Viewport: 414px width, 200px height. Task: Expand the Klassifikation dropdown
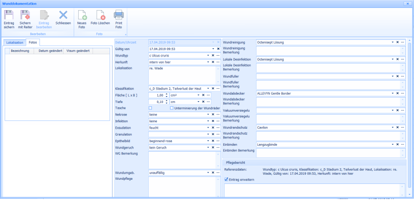click(208, 88)
